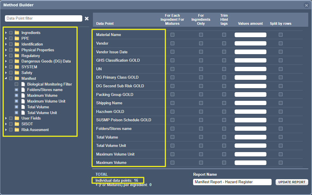
Task: Click the UPDATE REPORT button
Action: pyautogui.click(x=292, y=182)
